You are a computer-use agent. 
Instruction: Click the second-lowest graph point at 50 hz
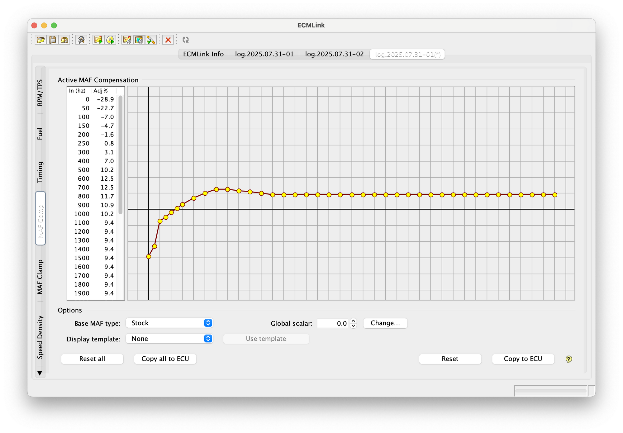155,246
